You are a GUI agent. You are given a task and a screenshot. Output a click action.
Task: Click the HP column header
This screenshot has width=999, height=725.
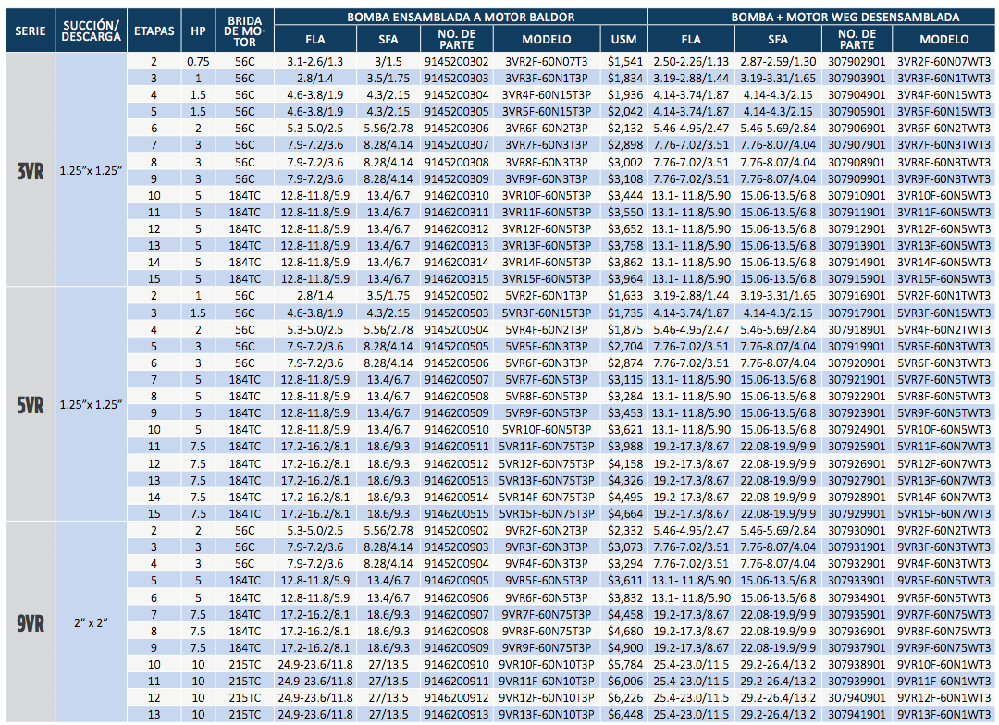[x=198, y=31]
